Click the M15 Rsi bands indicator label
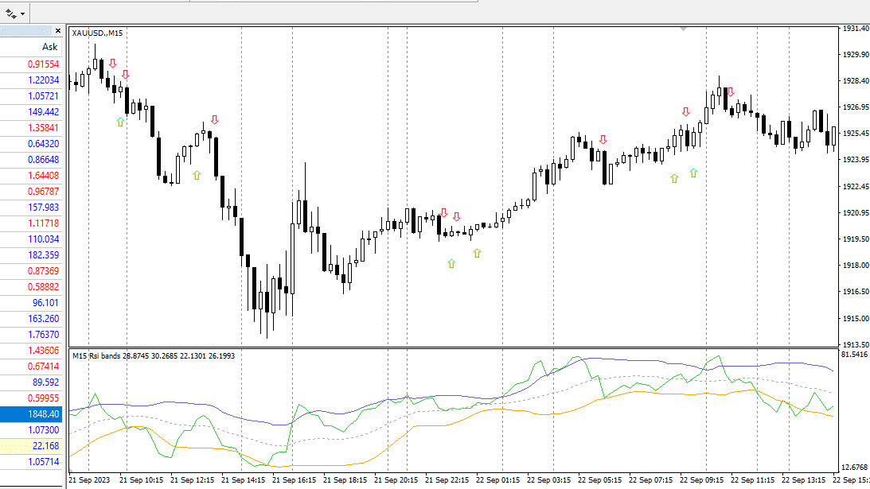Image resolution: width=870 pixels, height=489 pixels. point(96,356)
